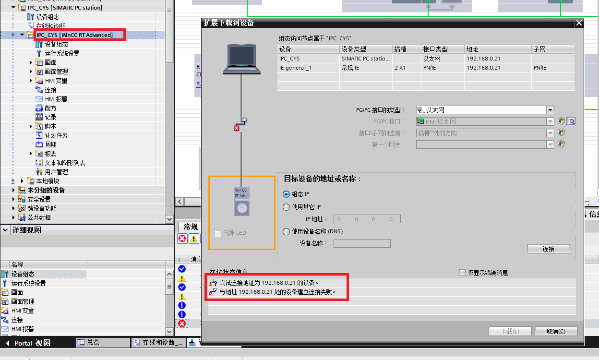Select 画面管理 folder icon in details view
This screenshot has width=599, height=360.
pos(5,301)
